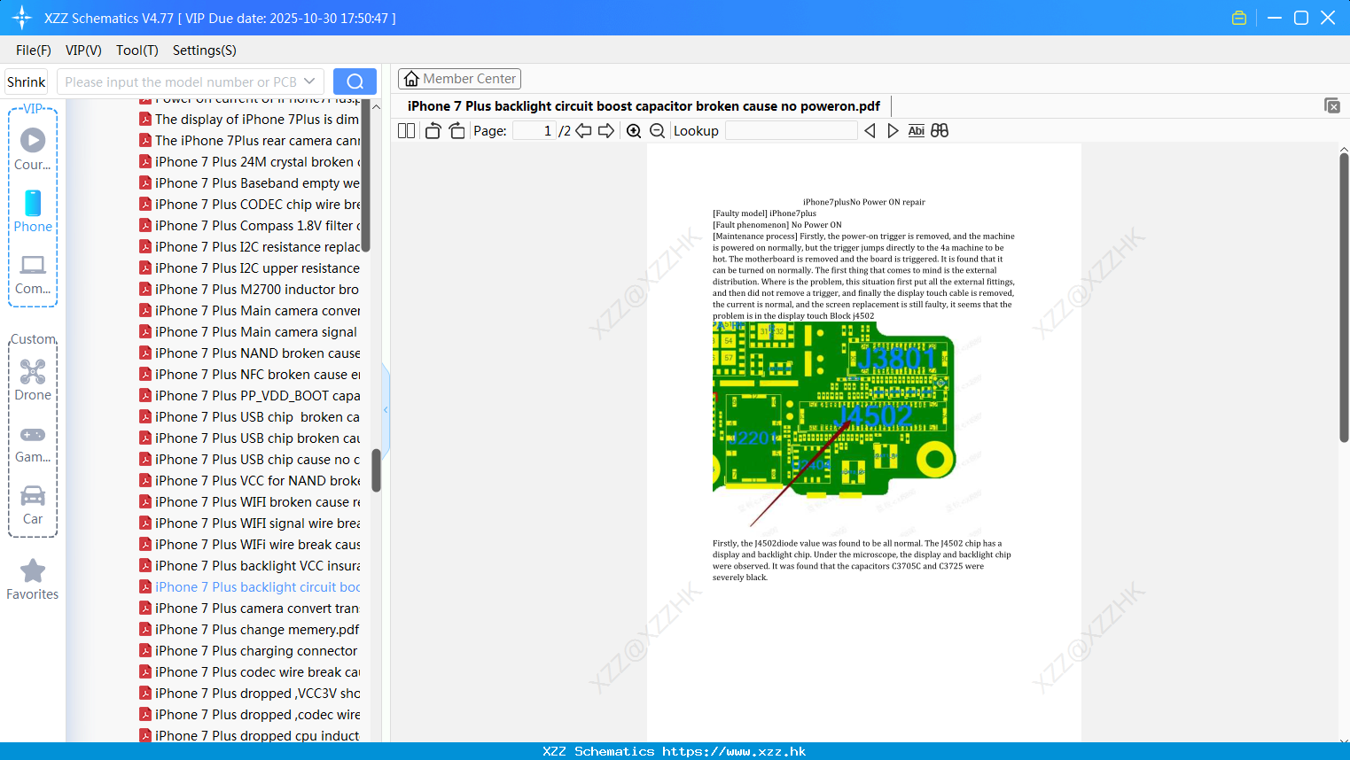Click the shopping bag icon in title bar

tap(1239, 18)
